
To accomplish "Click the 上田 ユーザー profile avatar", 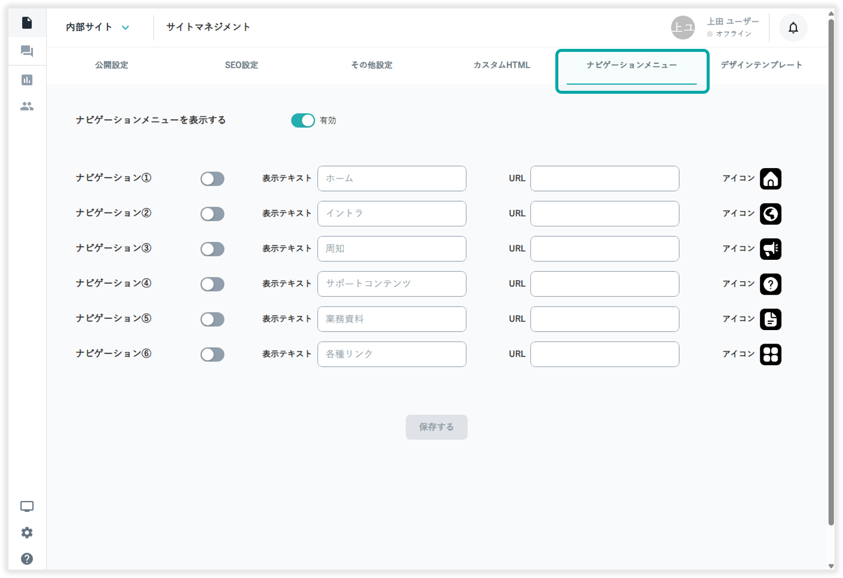I will (x=682, y=27).
